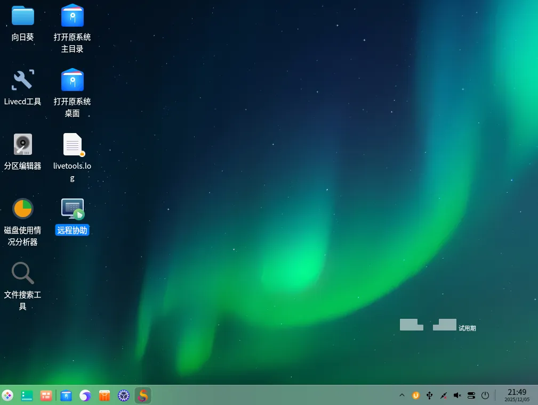
Task: Start the 远程协助 remote assistance app
Action: pyautogui.click(x=72, y=209)
